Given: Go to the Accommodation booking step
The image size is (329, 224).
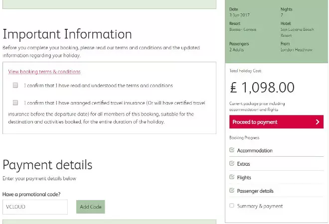Looking at the screenshot, I should [255, 150].
